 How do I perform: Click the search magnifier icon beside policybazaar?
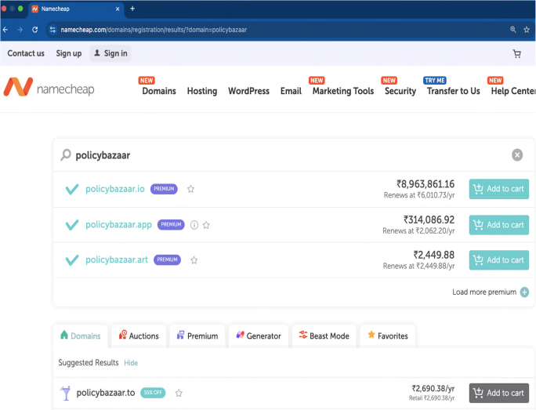tap(66, 155)
